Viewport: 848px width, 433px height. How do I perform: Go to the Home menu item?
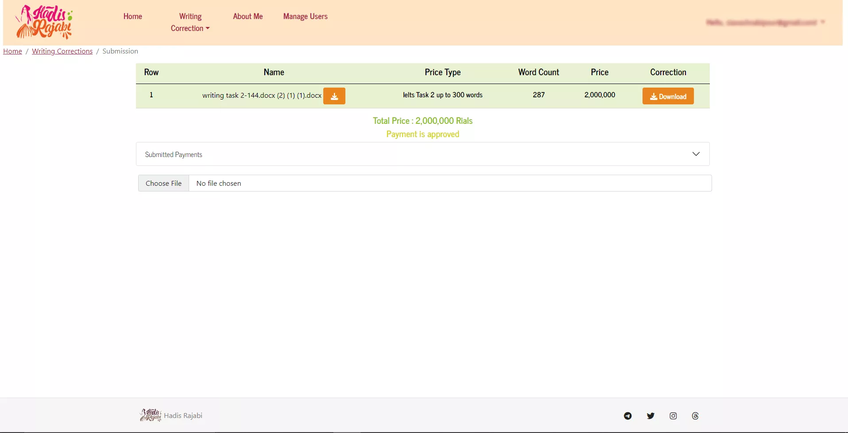click(x=132, y=16)
